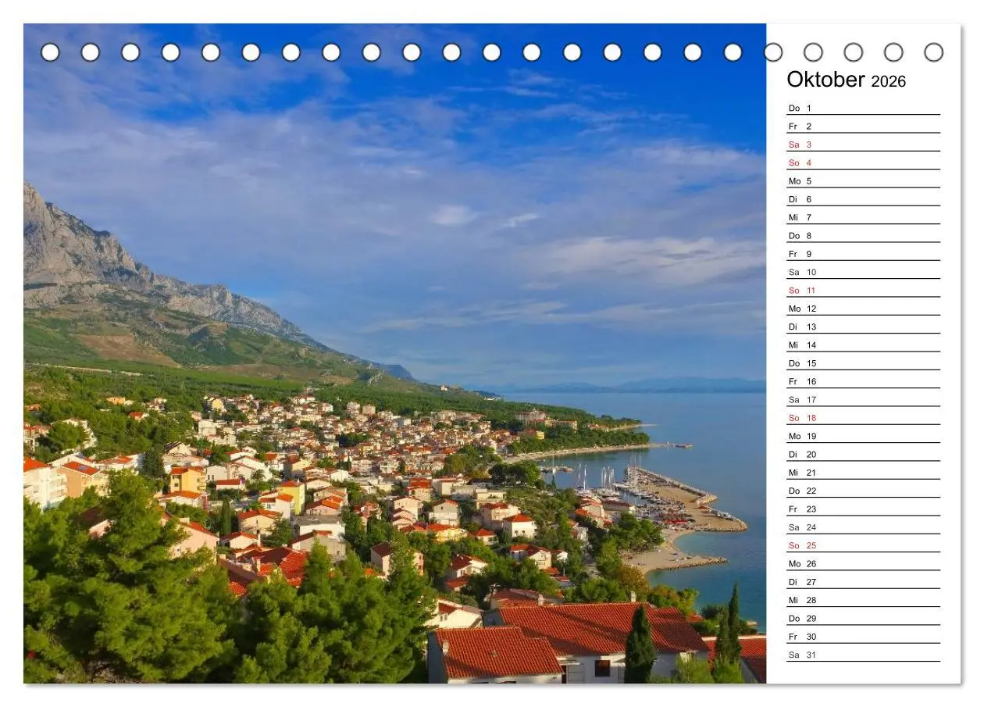The height and width of the screenshot is (707, 984).
Task: Select the red 'So 4' date row
Action: pos(863,162)
